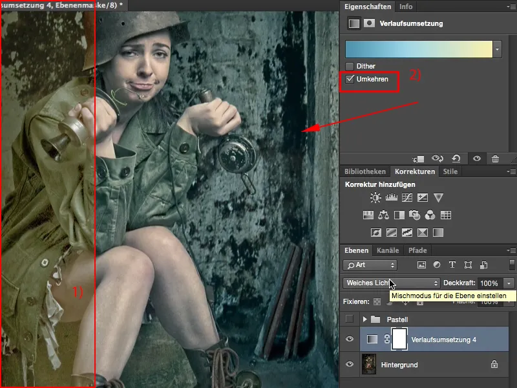Select the Brightness/Contrast adjustment icon
Screen dimensions: 517x388
pos(374,197)
